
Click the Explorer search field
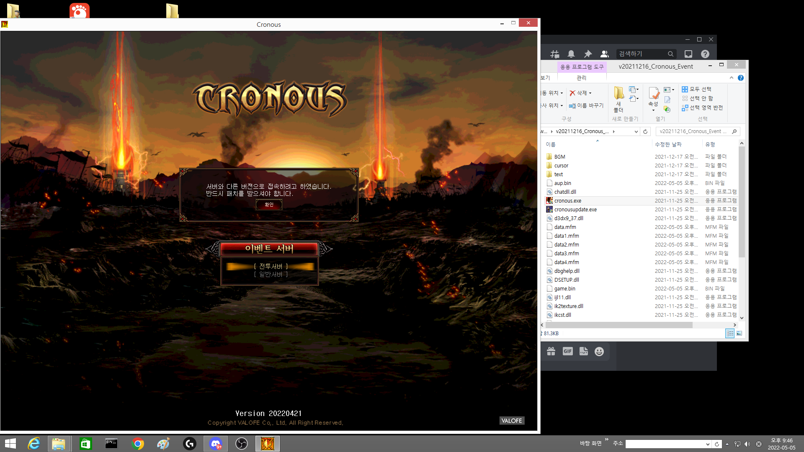pos(698,131)
